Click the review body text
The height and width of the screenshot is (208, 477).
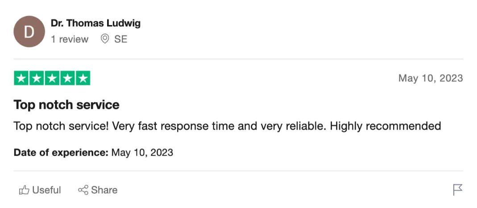(x=227, y=126)
